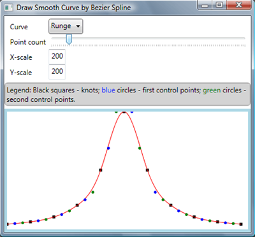Minimize the Bezier Spline window
Screen dimensions: 255x237
[x=205, y=4]
